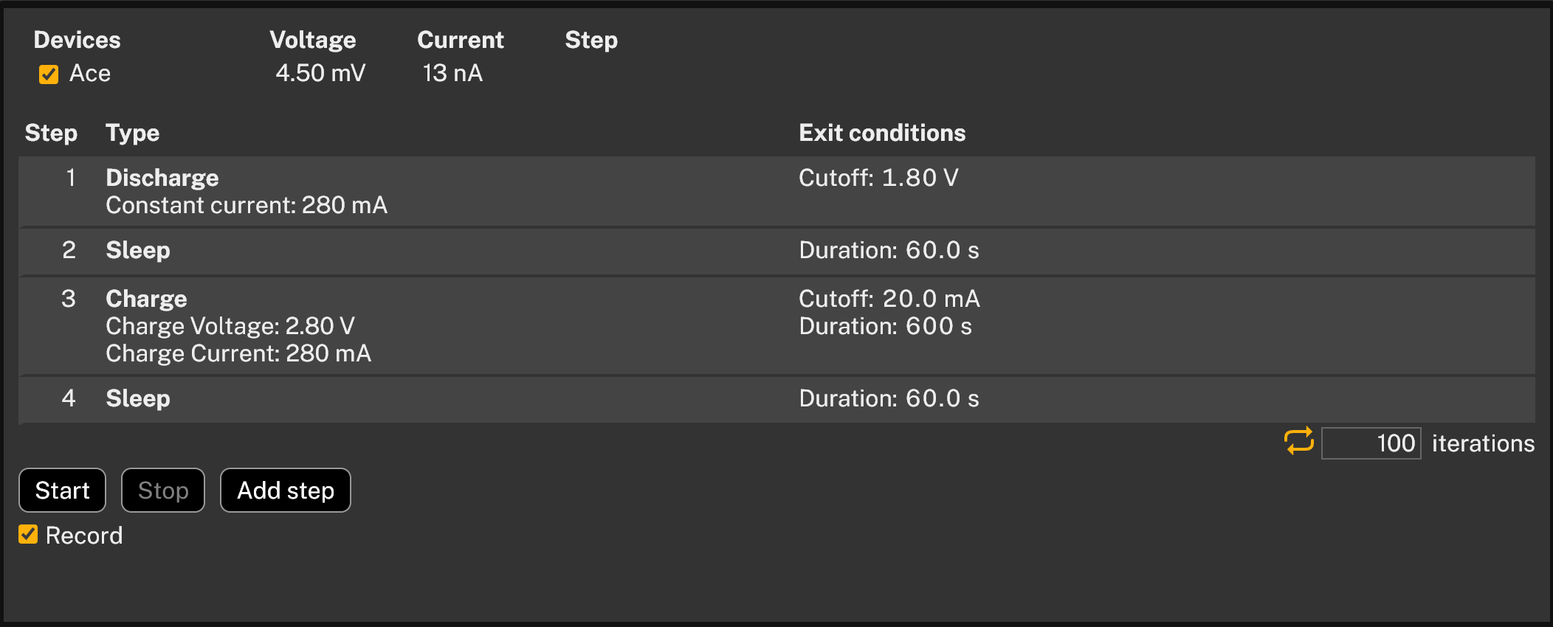Select step 3 Charge row

tap(443, 325)
